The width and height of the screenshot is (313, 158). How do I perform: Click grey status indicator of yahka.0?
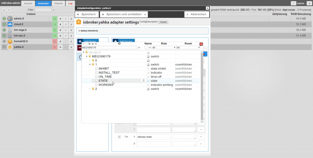4,47
